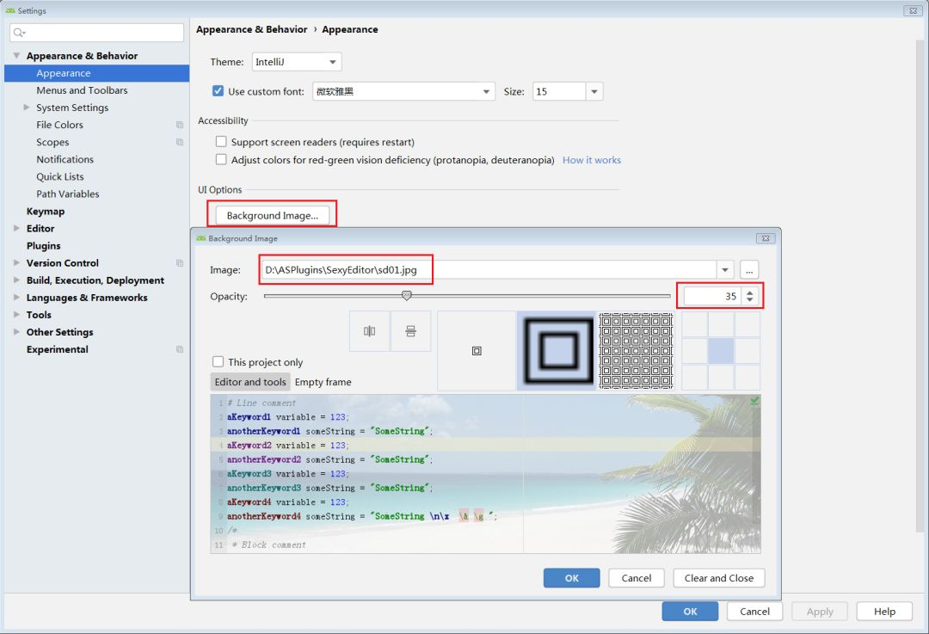Open Quick Lists settings
This screenshot has width=929, height=634.
coord(60,176)
